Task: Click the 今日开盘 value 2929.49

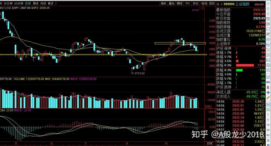Action: pos(259,14)
